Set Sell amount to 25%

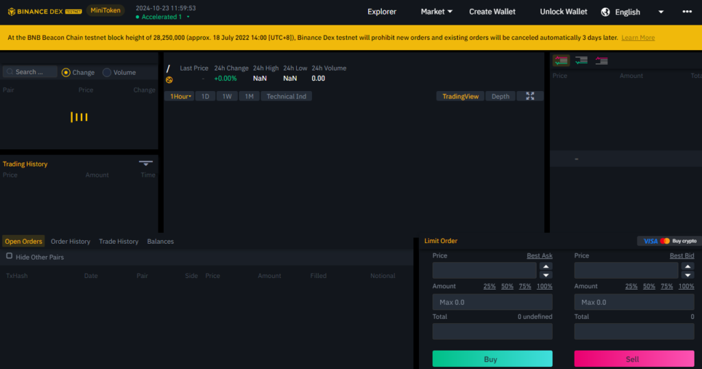click(631, 286)
